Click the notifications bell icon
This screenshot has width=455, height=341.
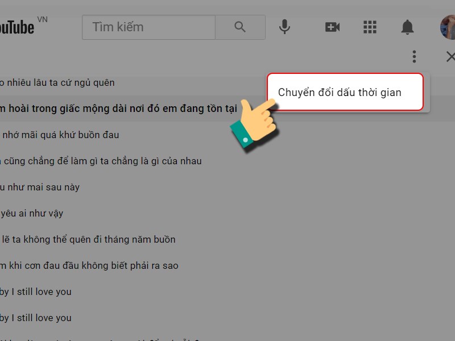(x=408, y=27)
